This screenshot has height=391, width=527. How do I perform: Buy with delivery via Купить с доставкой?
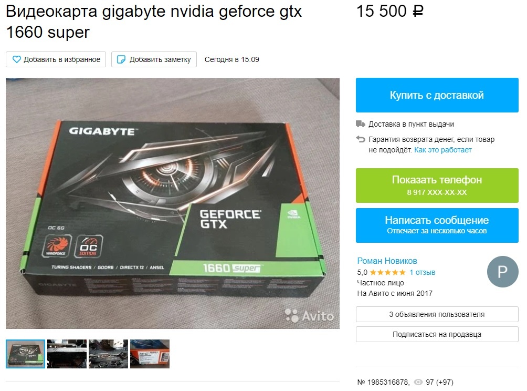[437, 95]
